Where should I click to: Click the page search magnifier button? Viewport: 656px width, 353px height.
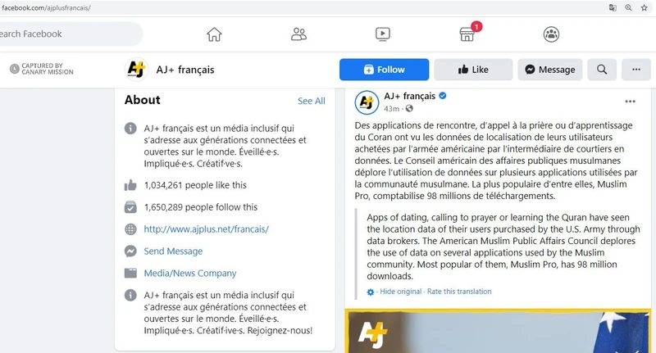pos(602,70)
